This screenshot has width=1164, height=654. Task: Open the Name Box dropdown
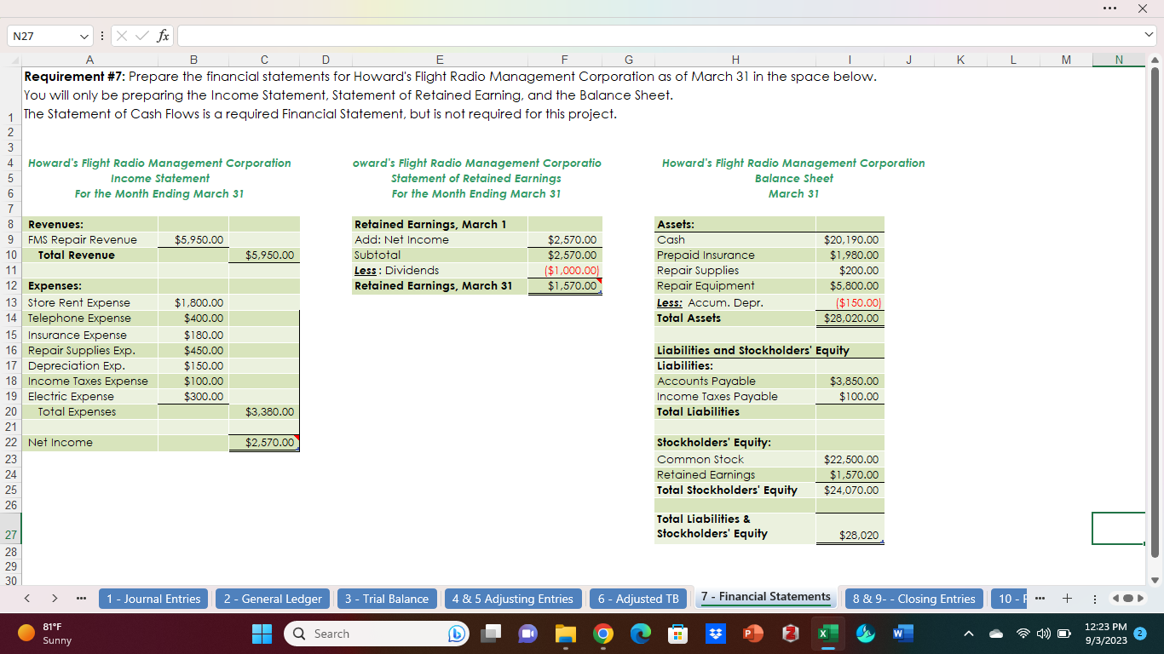point(83,36)
